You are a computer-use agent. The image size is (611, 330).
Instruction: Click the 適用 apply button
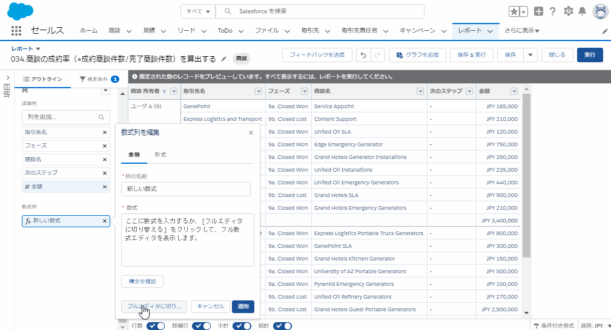[x=243, y=306]
